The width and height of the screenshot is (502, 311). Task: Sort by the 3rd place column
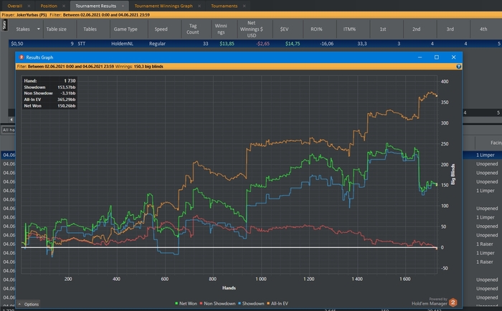click(450, 29)
